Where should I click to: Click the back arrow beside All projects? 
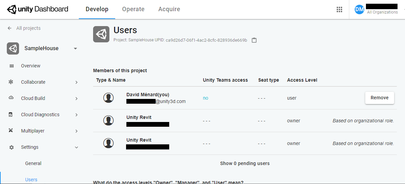tap(10, 28)
